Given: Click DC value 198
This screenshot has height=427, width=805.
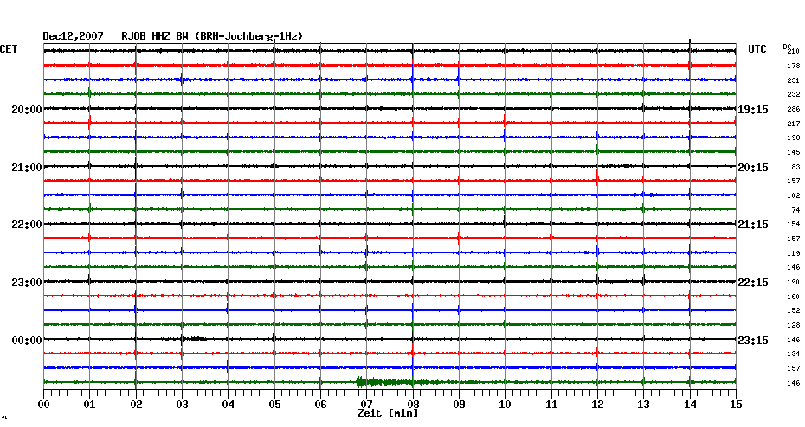Looking at the screenshot, I should (x=794, y=138).
